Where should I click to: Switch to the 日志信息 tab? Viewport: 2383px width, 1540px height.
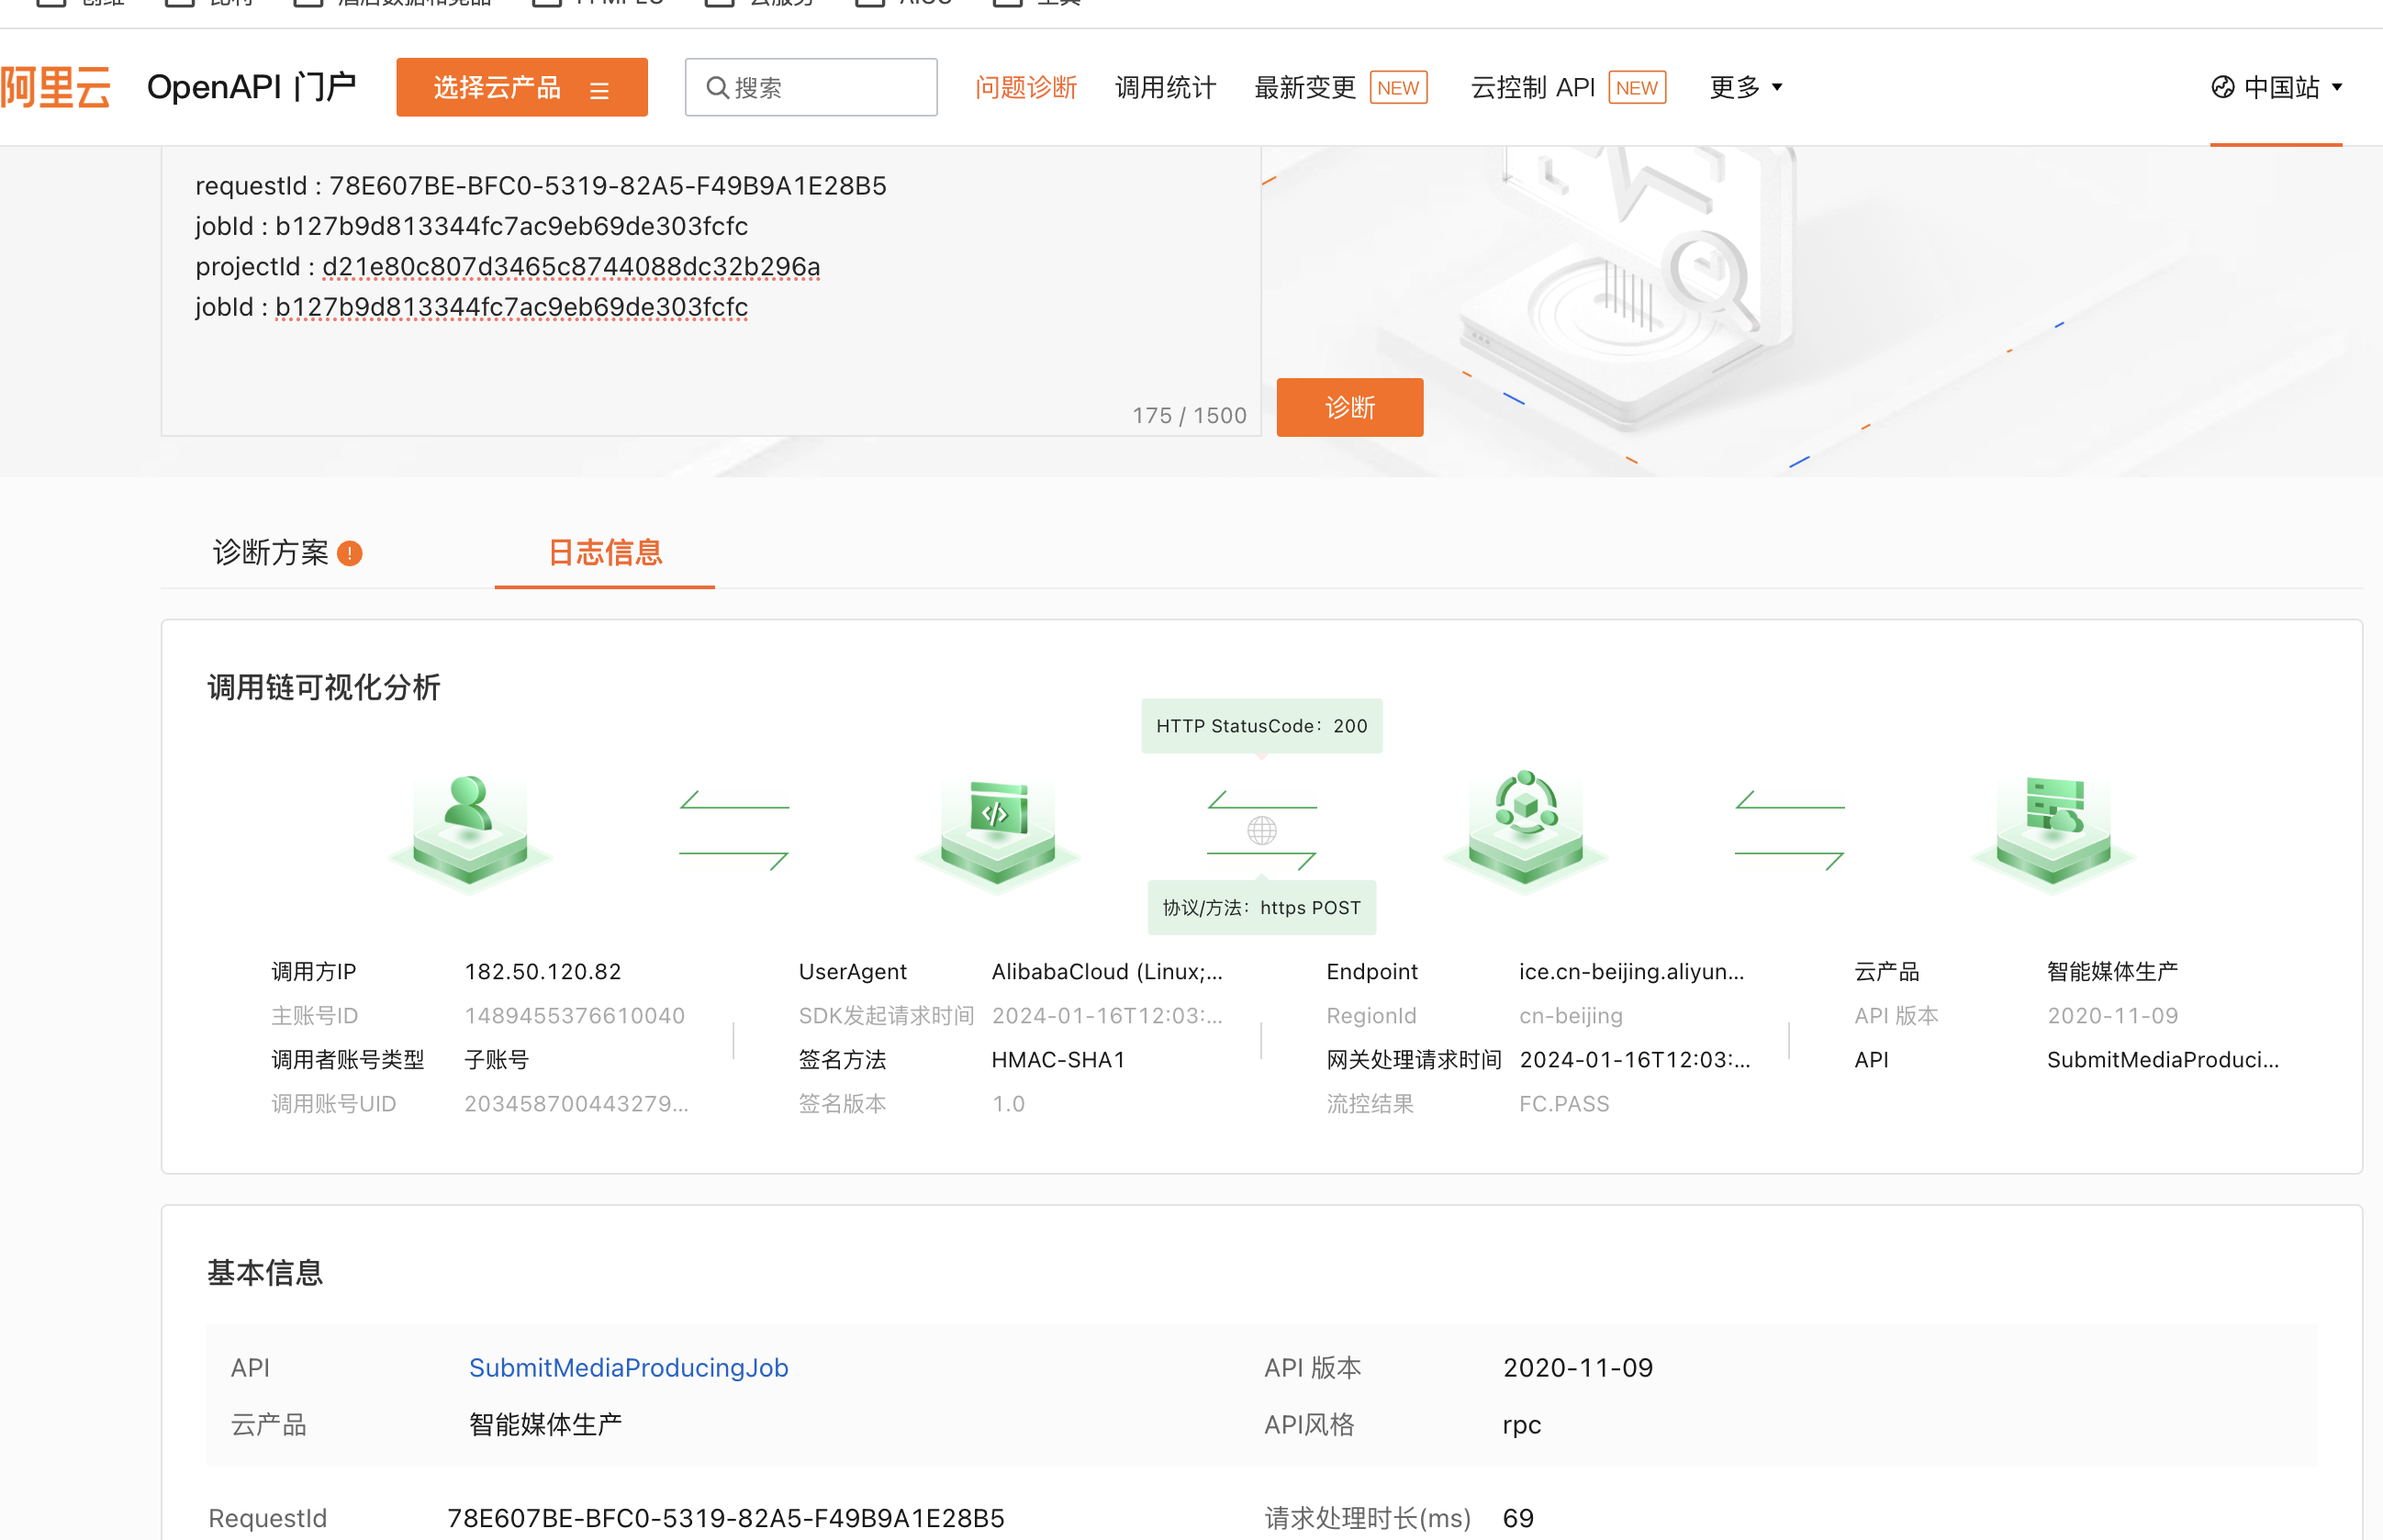[605, 553]
